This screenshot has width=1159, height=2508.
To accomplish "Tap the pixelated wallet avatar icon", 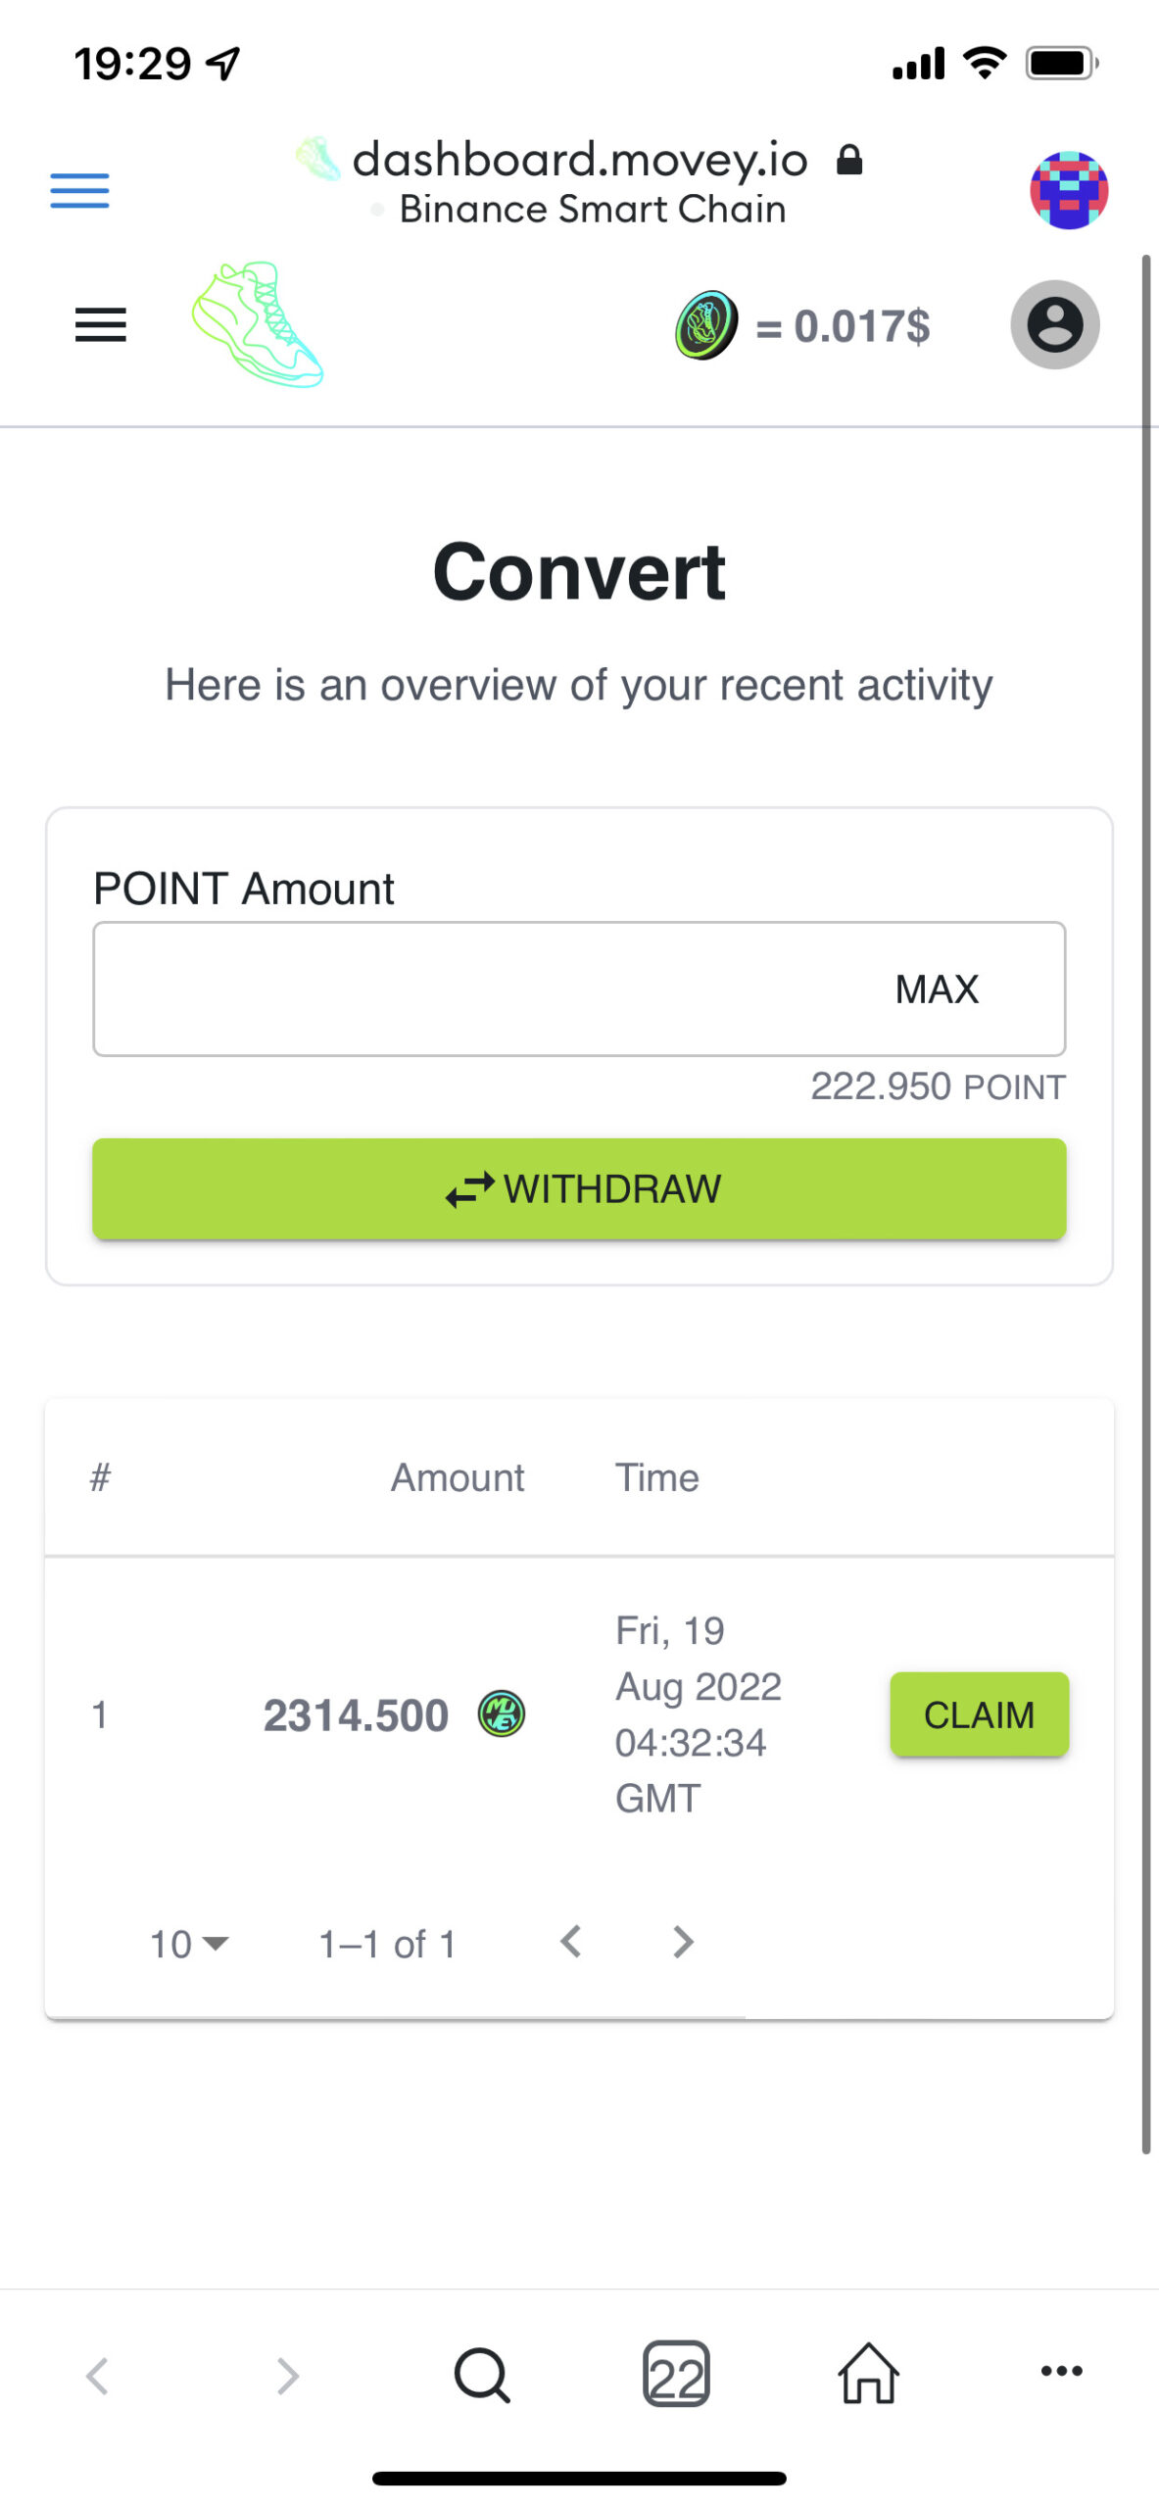I will tap(1068, 190).
